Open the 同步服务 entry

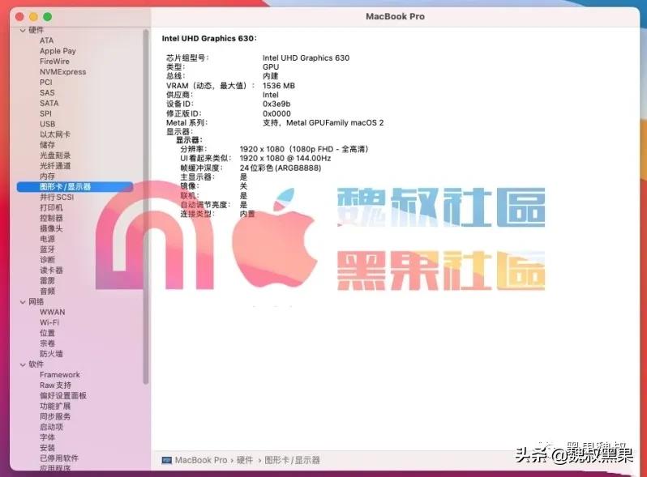[55, 416]
